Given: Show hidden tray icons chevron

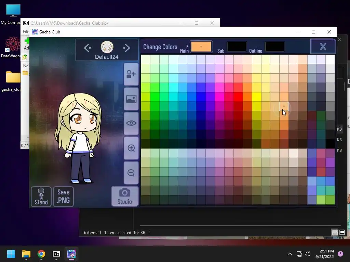Looking at the screenshot, I should click(x=290, y=254).
